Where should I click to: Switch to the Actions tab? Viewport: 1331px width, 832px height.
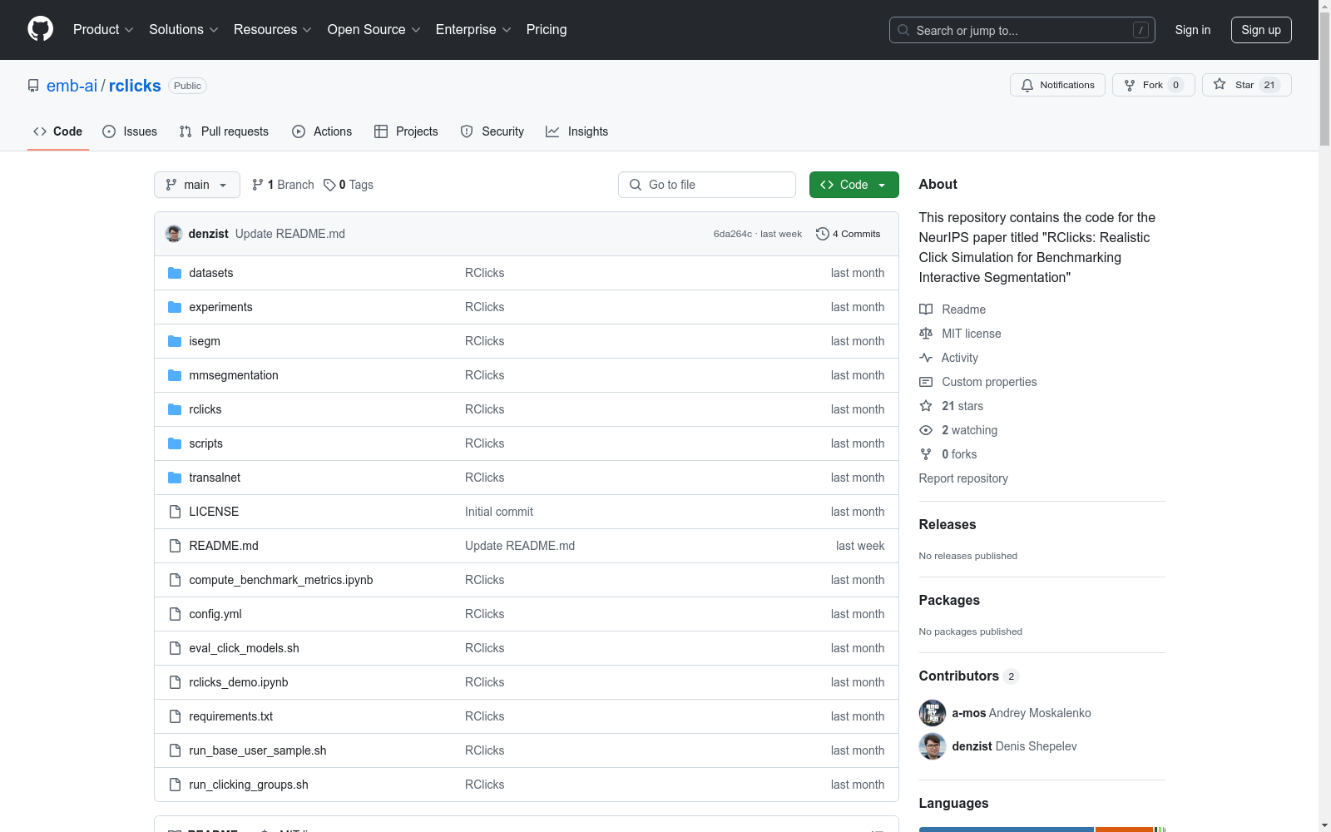[x=322, y=131]
